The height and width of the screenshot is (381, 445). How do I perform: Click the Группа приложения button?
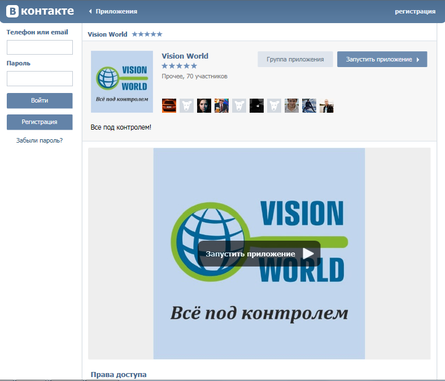(x=295, y=59)
